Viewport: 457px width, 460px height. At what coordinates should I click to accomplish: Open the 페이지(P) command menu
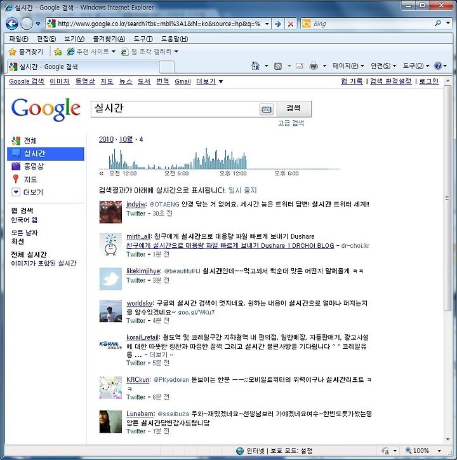coord(348,65)
